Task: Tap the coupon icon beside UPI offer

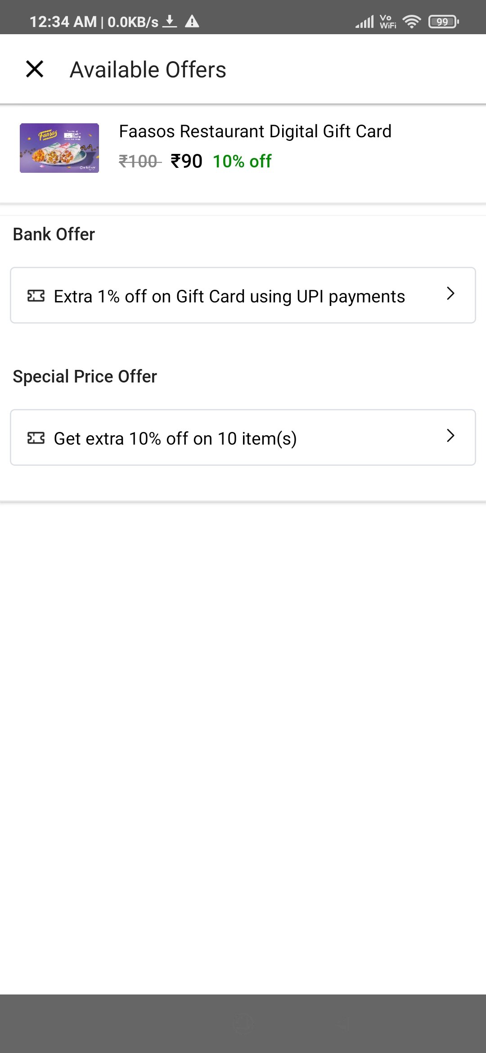Action: (x=36, y=296)
